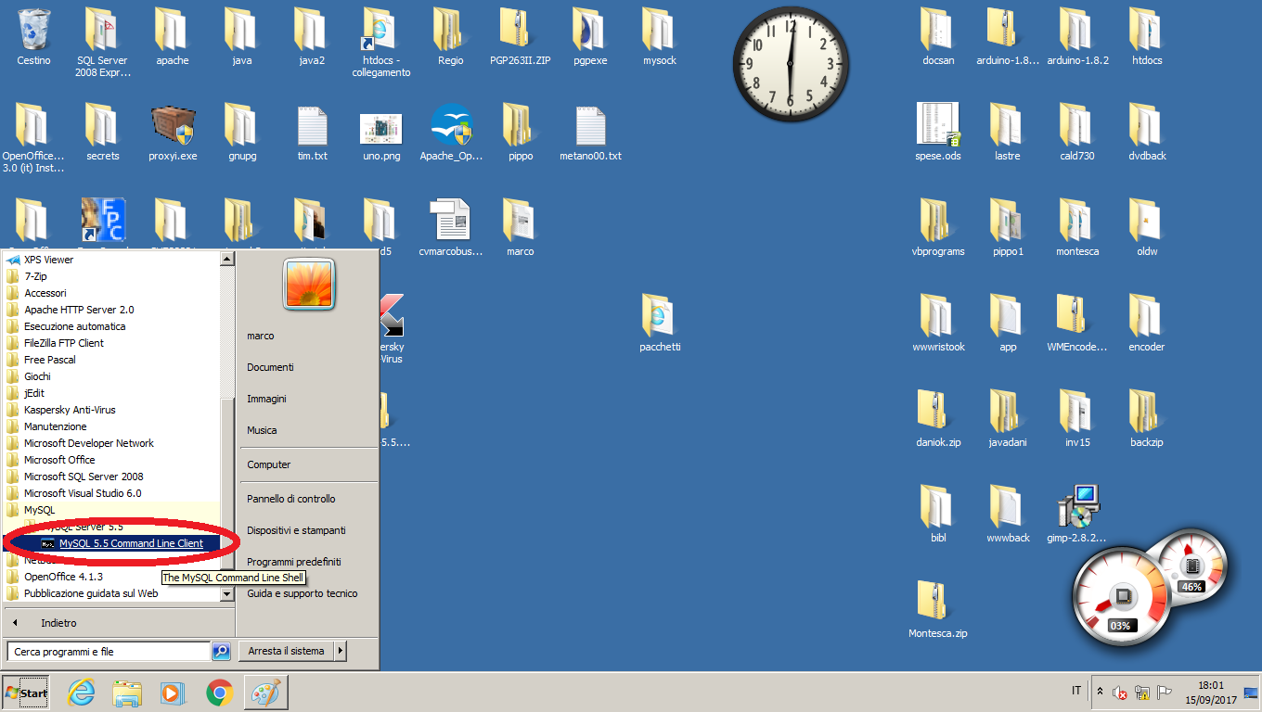Click Indietro to return to main menu
Screen dimensions: 1262x712
[58, 623]
